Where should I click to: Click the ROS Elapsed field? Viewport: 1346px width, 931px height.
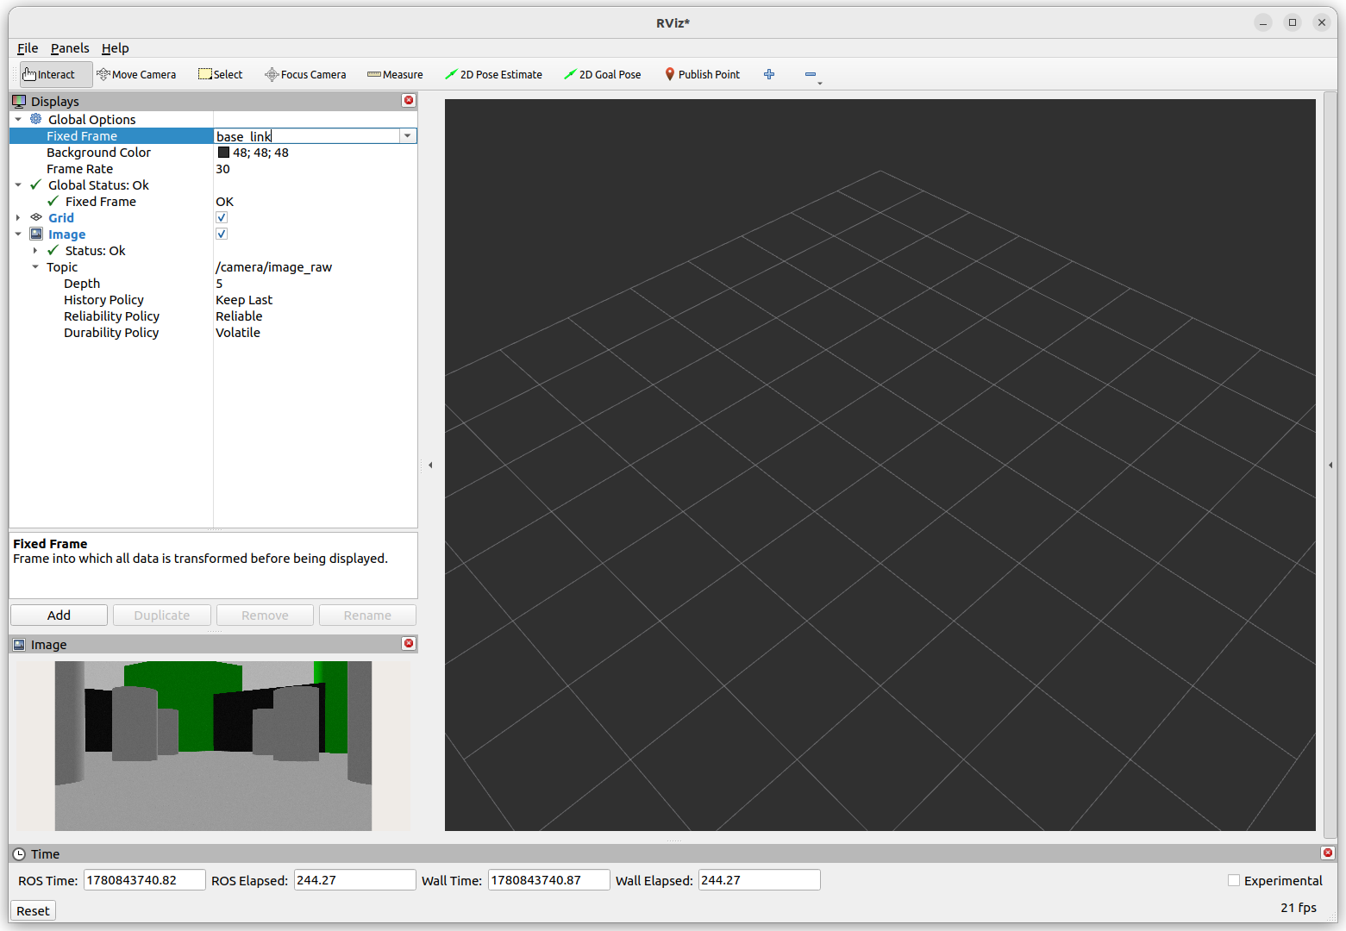pos(354,879)
